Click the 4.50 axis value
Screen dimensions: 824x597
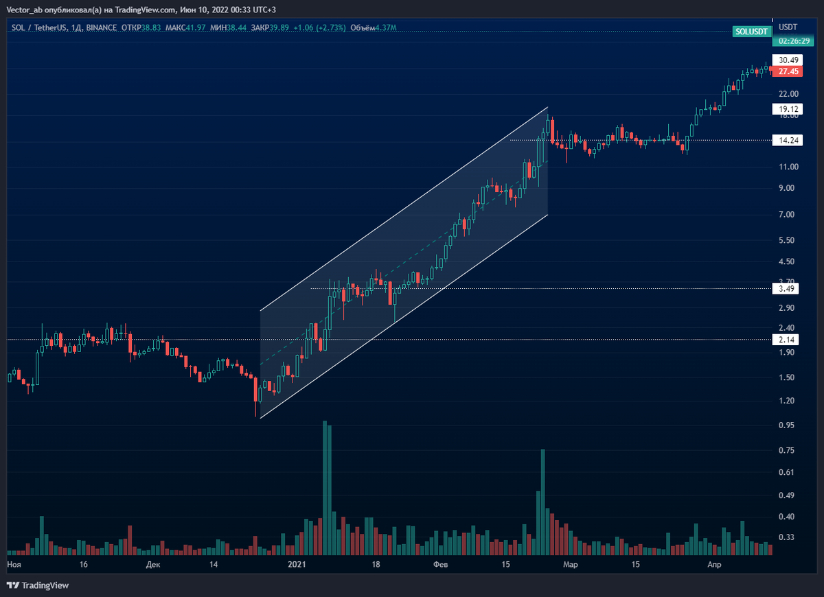click(788, 261)
